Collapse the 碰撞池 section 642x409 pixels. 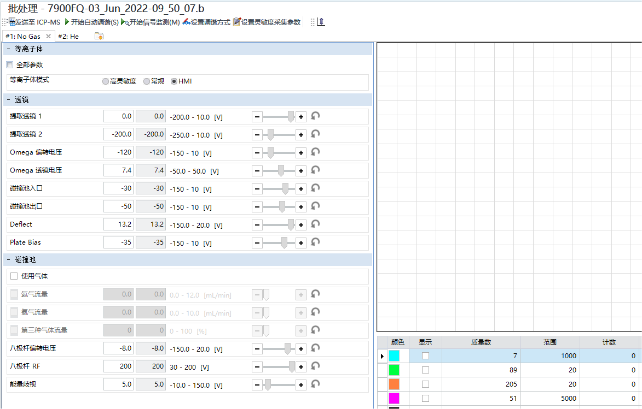(9, 259)
